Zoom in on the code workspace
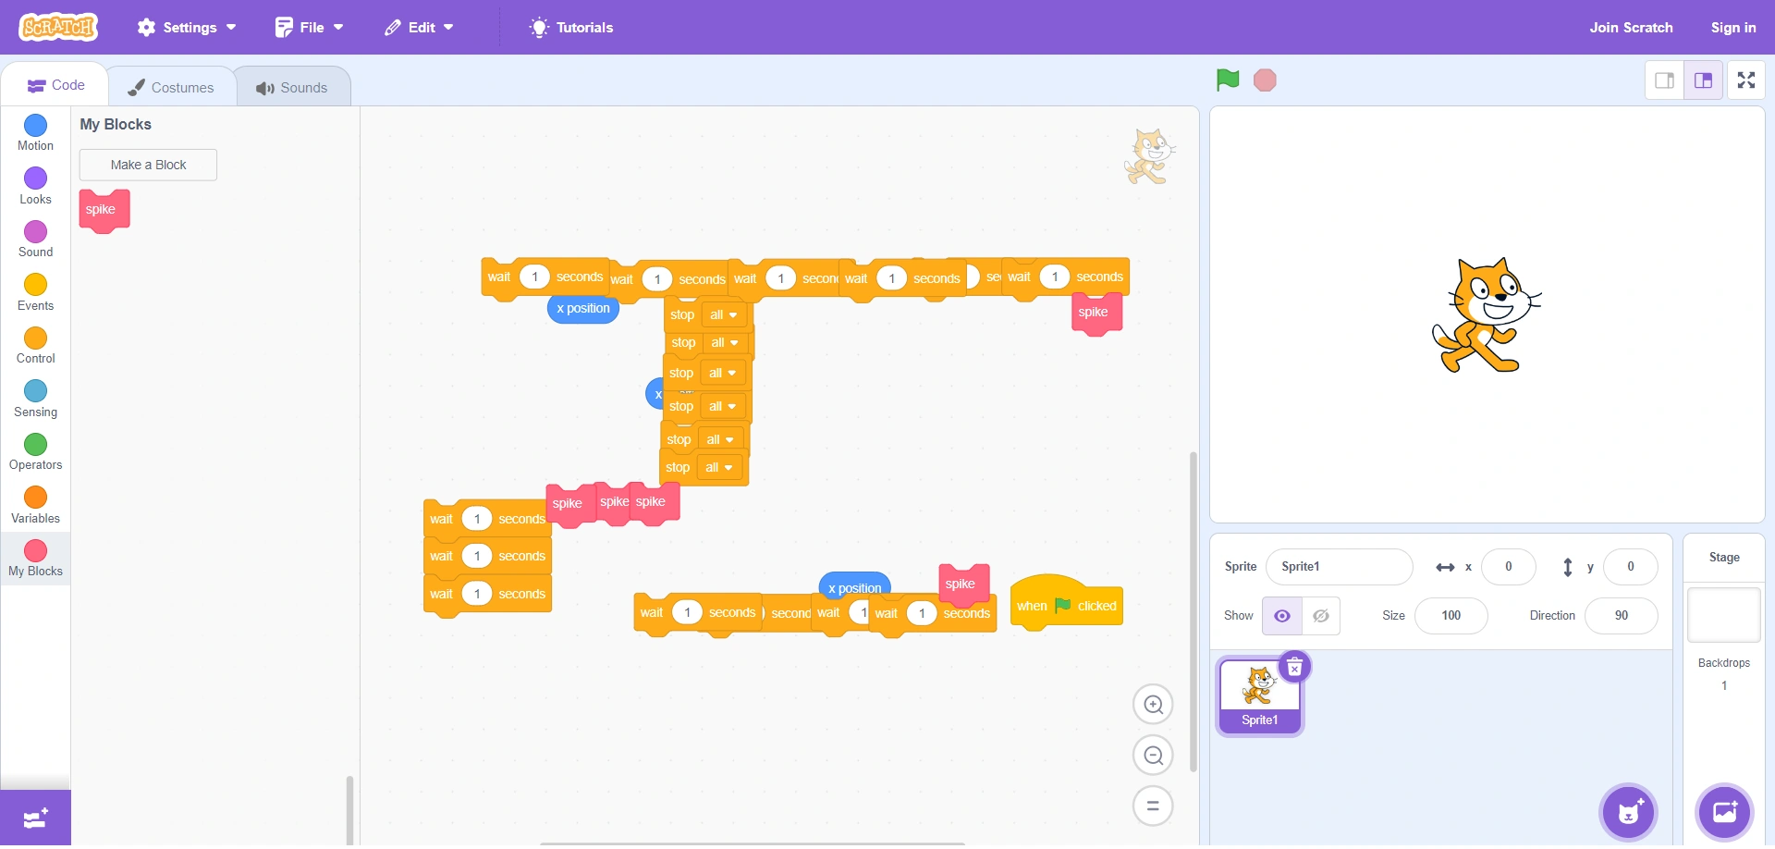Image resolution: width=1775 pixels, height=849 pixels. click(x=1154, y=704)
